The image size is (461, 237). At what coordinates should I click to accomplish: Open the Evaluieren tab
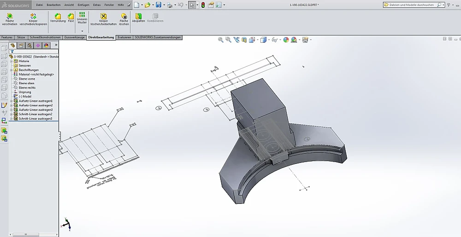coord(124,37)
